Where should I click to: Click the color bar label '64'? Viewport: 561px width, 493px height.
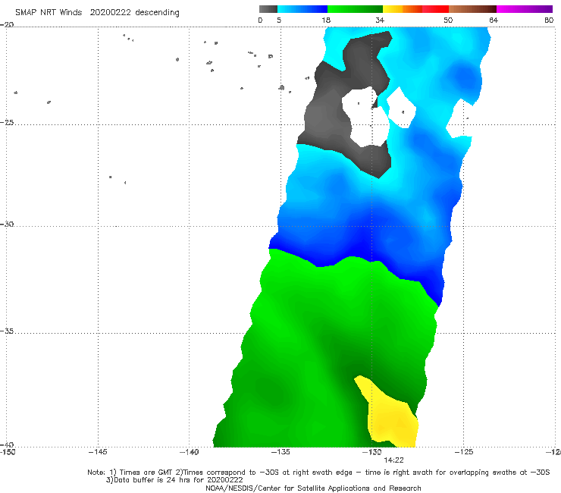494,20
